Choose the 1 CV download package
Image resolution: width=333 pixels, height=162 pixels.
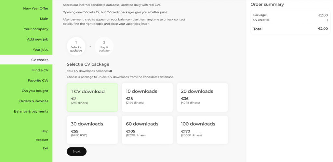tap(92, 97)
